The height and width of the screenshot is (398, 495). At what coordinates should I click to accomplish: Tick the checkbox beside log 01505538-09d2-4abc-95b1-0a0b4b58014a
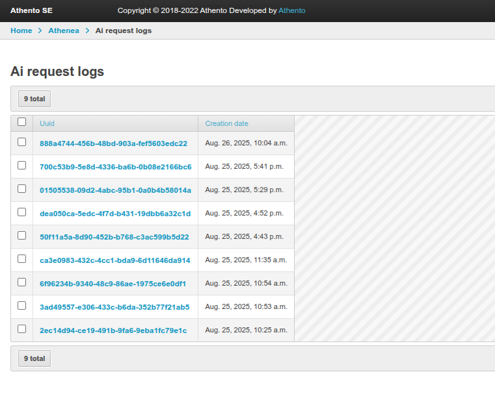(x=21, y=189)
